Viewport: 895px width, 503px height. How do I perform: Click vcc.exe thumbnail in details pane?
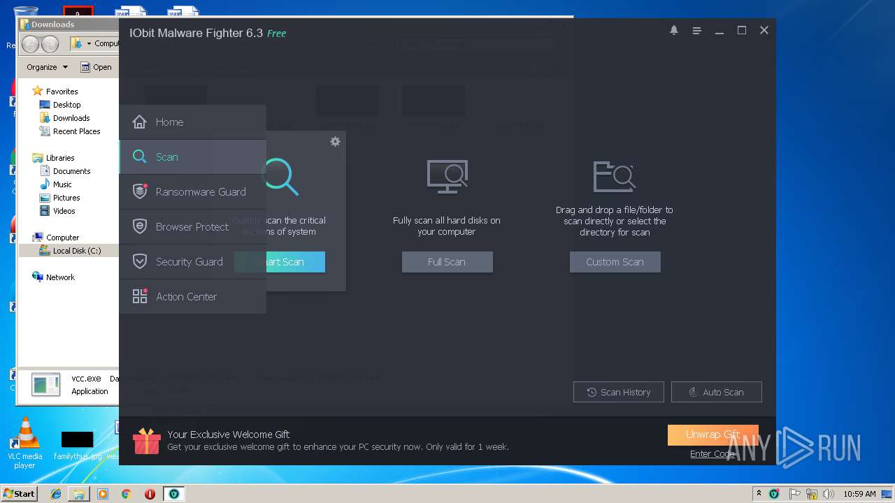[46, 384]
